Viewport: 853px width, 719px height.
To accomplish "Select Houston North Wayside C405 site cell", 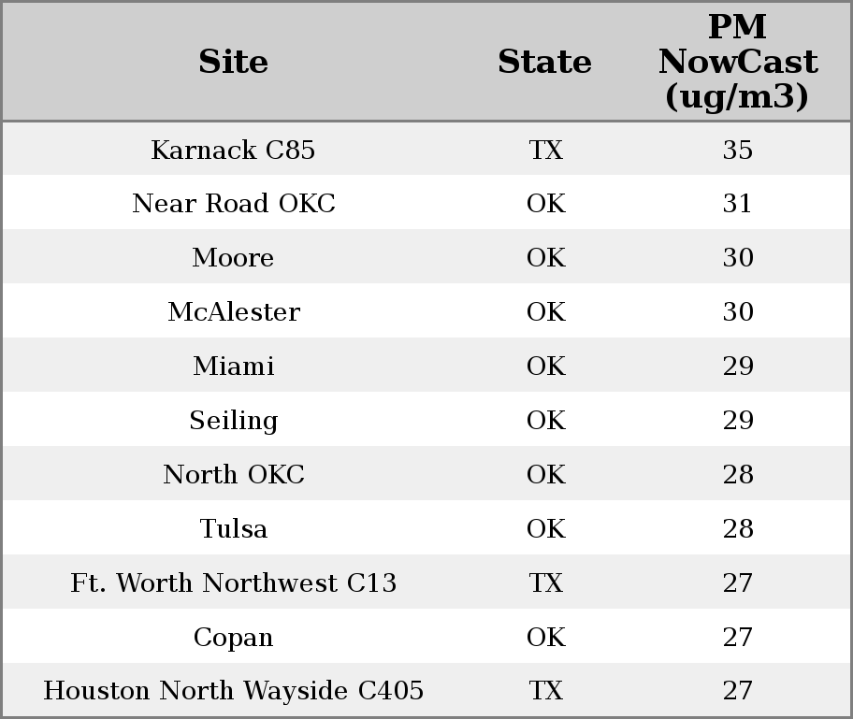I will click(234, 691).
